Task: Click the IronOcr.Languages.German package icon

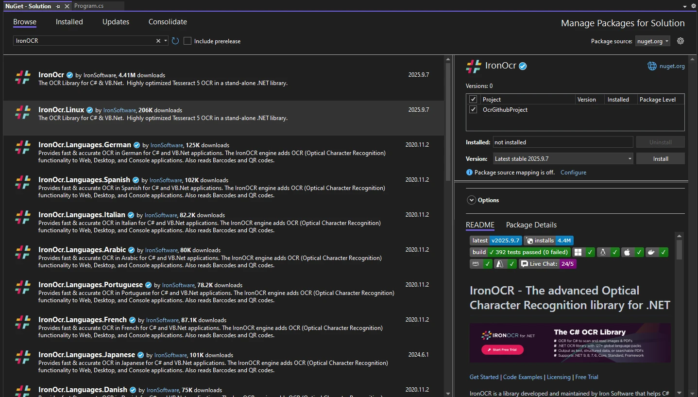Action: (23, 148)
